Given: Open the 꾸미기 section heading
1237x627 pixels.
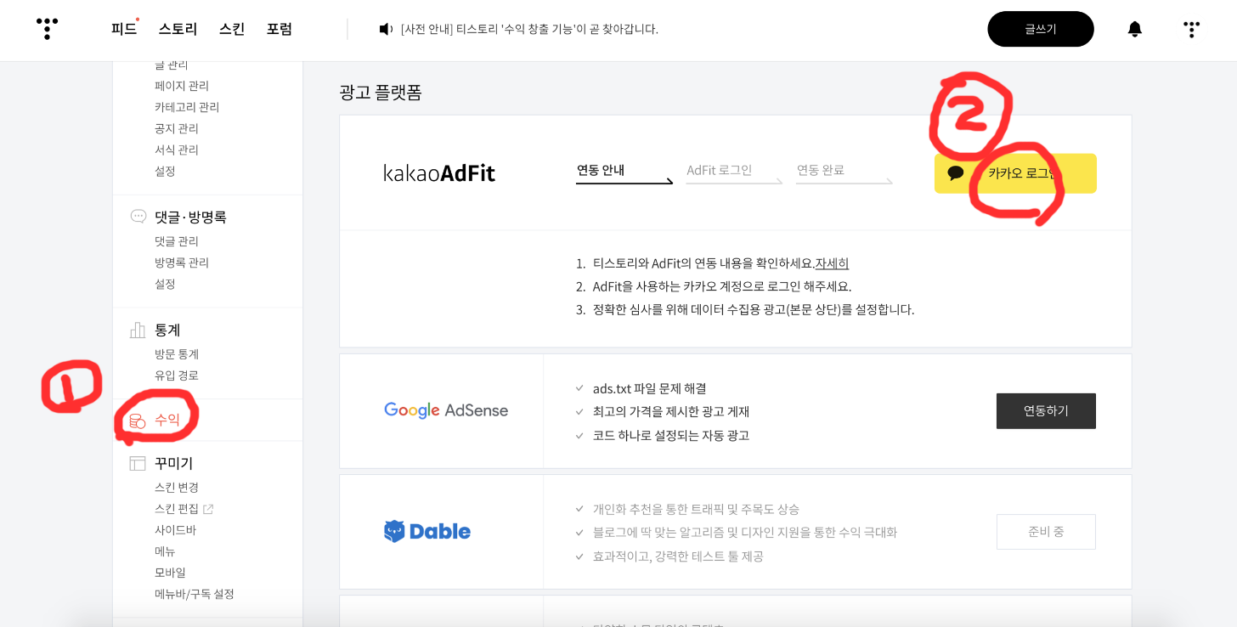Looking at the screenshot, I should (x=173, y=463).
